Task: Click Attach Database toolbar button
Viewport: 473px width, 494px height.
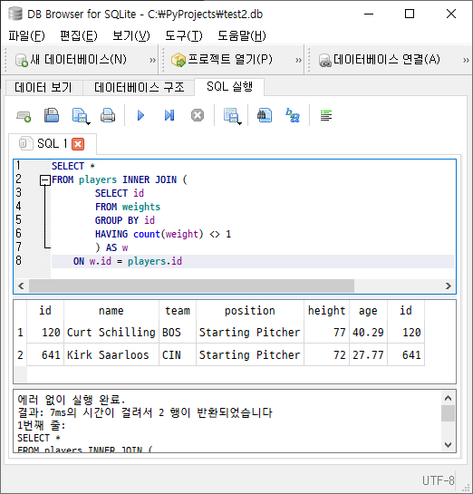Action: point(379,60)
